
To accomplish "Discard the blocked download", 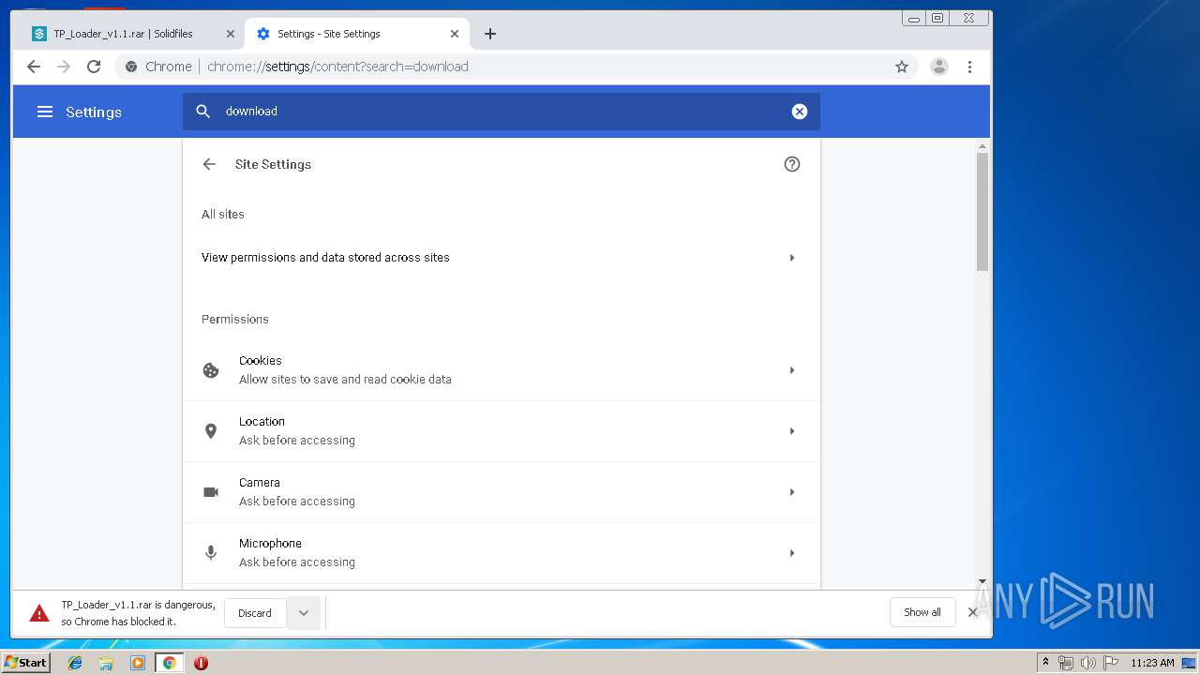I will 255,613.
